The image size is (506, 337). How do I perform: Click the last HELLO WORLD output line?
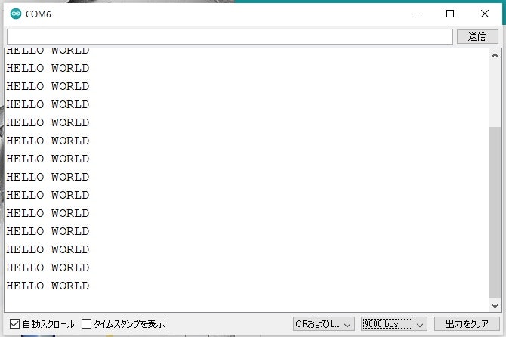[48, 286]
